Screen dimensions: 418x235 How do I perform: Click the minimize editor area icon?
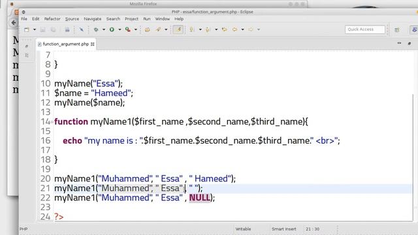[399, 43]
